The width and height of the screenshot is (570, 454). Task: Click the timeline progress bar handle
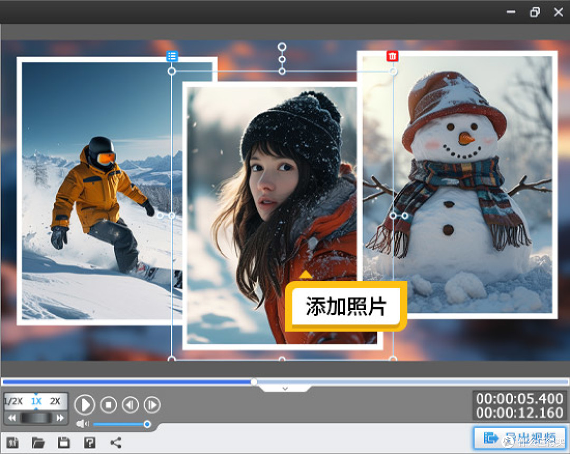click(254, 381)
